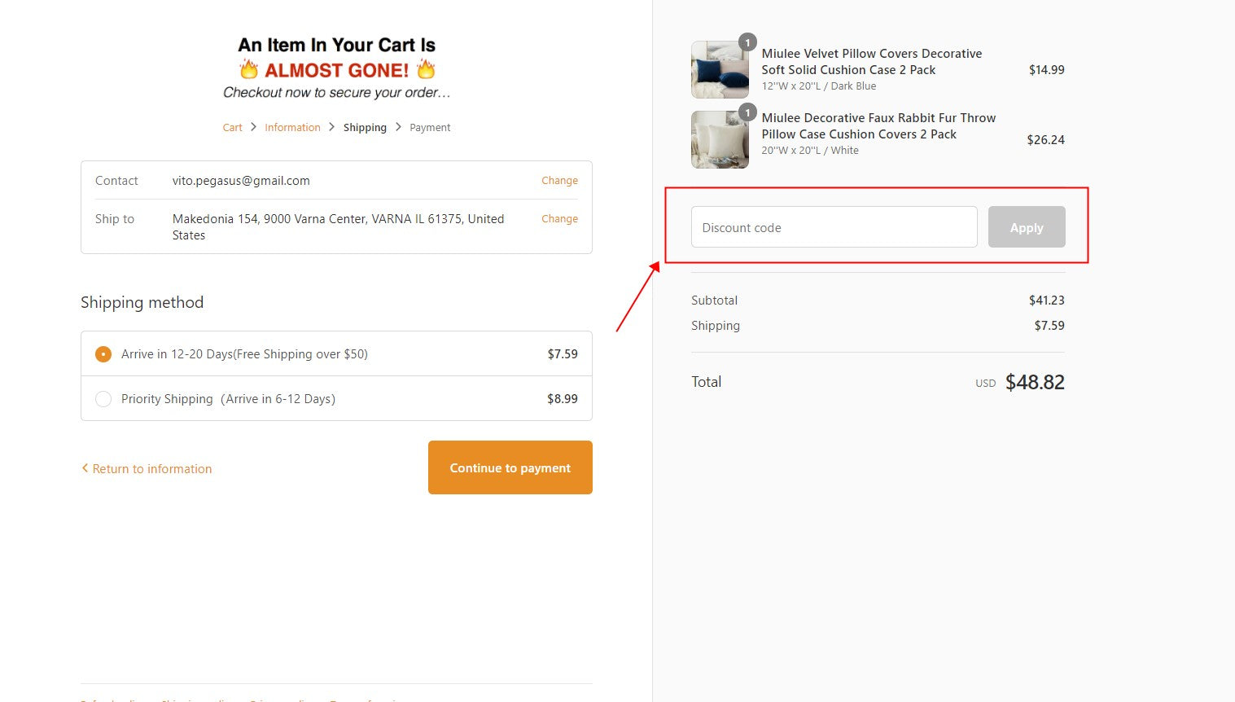1235x702 pixels.
Task: Select the 12-20 days shipping radio button
Action: click(x=103, y=354)
